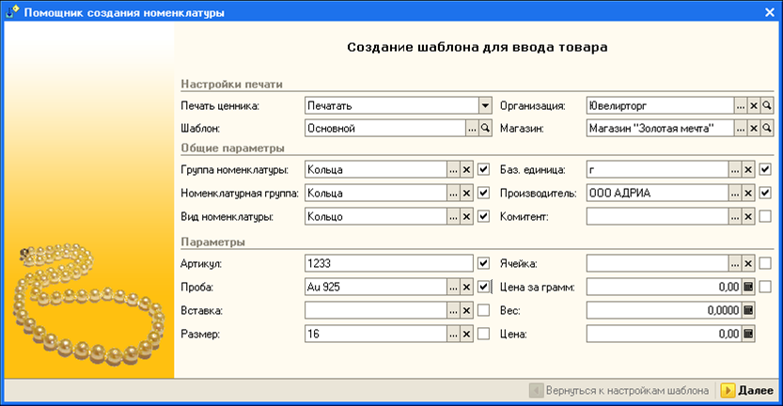The image size is (783, 406).
Task: Uncheck the Баз. единица checkbox
Action: 765,169
